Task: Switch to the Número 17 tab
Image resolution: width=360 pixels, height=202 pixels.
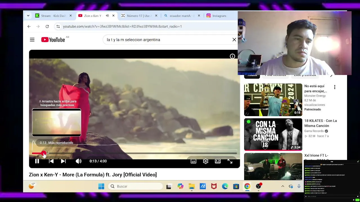Action: (x=139, y=16)
